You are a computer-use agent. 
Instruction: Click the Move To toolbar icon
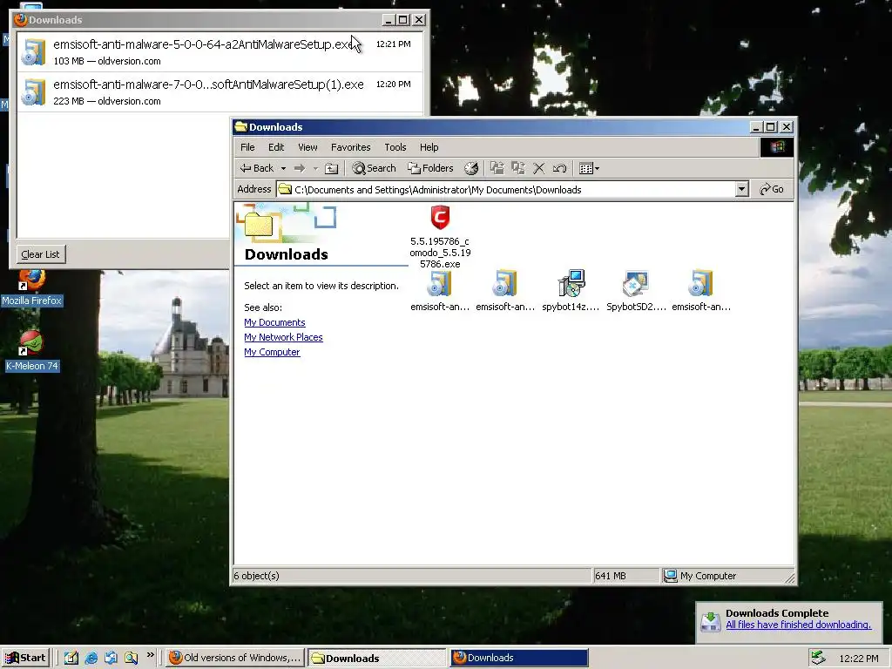pyautogui.click(x=497, y=168)
